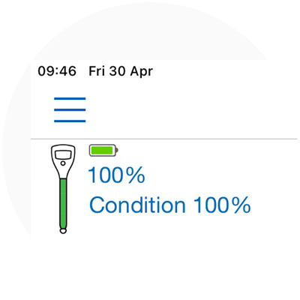
Task: Click the top bar of the menu icon
Action: (70, 98)
